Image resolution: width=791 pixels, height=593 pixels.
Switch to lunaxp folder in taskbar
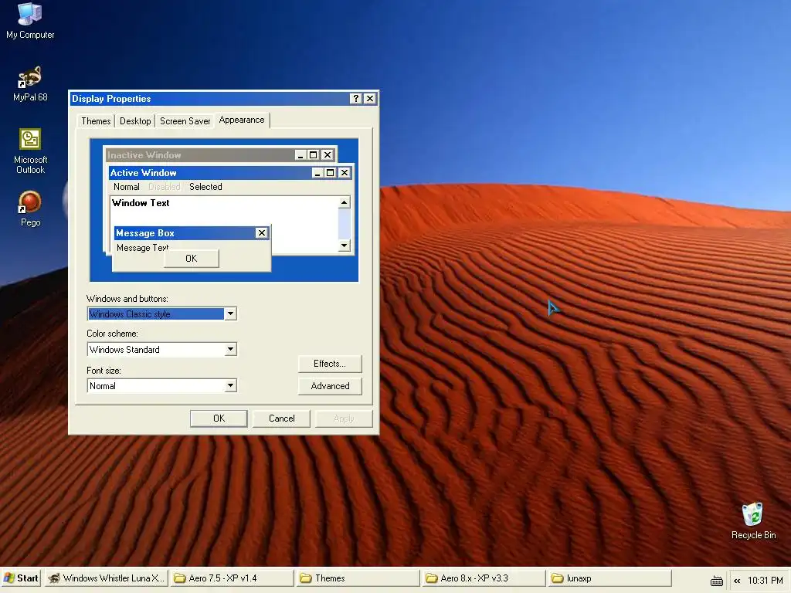[x=610, y=578]
